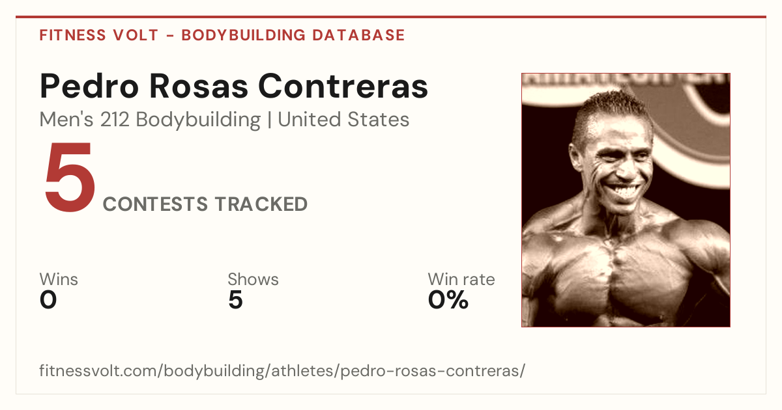Click the red top border line
This screenshot has height=410, width=782.
tap(391, 17)
